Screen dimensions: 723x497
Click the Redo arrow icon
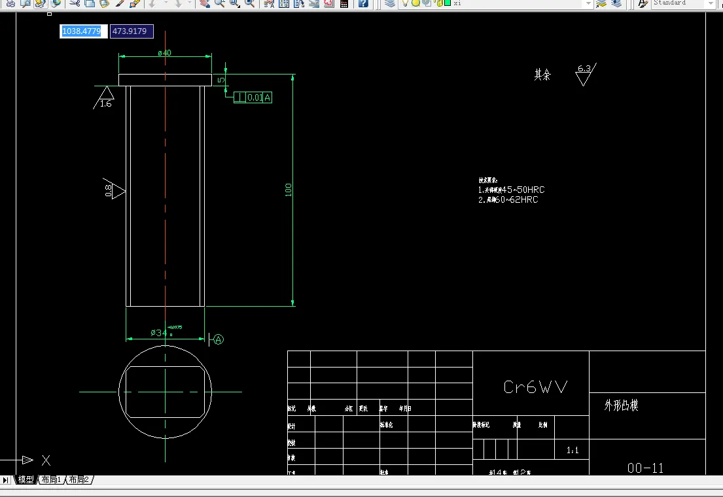(178, 3)
